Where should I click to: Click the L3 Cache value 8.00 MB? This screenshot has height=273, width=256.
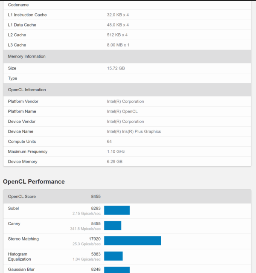pyautogui.click(x=118, y=45)
